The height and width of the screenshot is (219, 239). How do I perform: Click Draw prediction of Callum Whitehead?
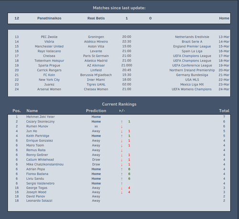pos(96,160)
